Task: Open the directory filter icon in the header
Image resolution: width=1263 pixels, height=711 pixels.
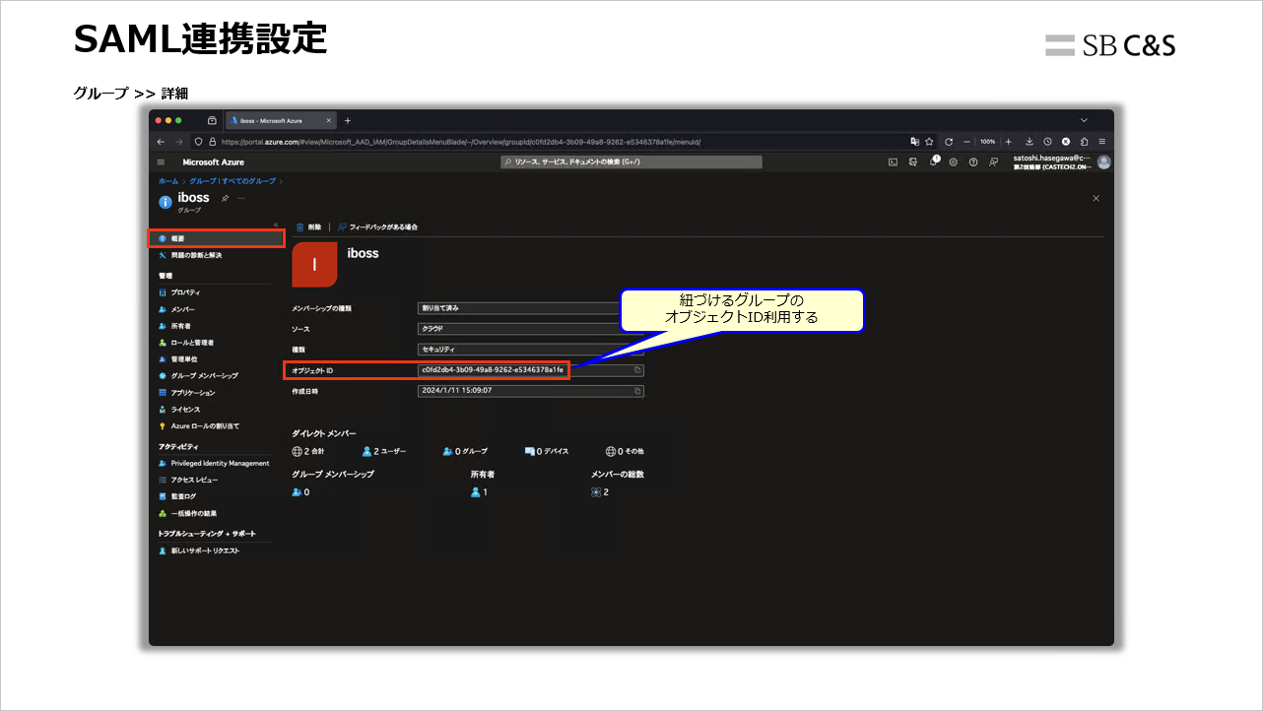Action: (x=913, y=162)
